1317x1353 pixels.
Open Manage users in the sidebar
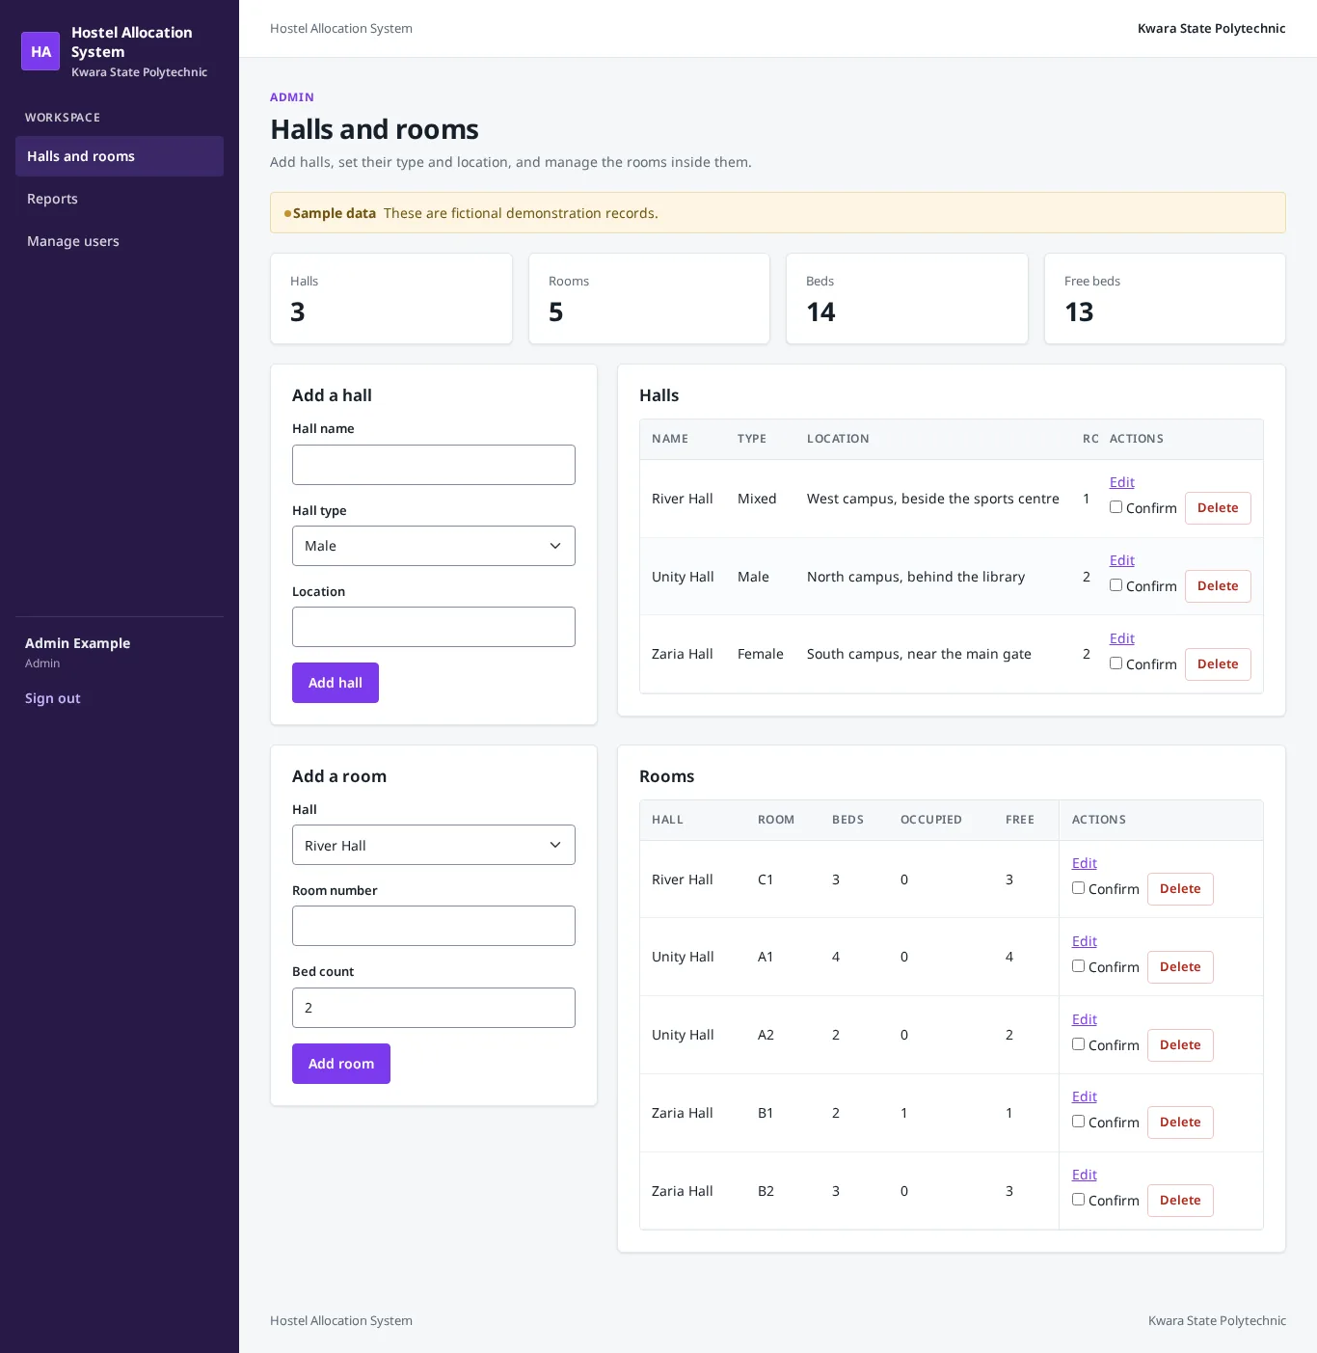coord(120,241)
